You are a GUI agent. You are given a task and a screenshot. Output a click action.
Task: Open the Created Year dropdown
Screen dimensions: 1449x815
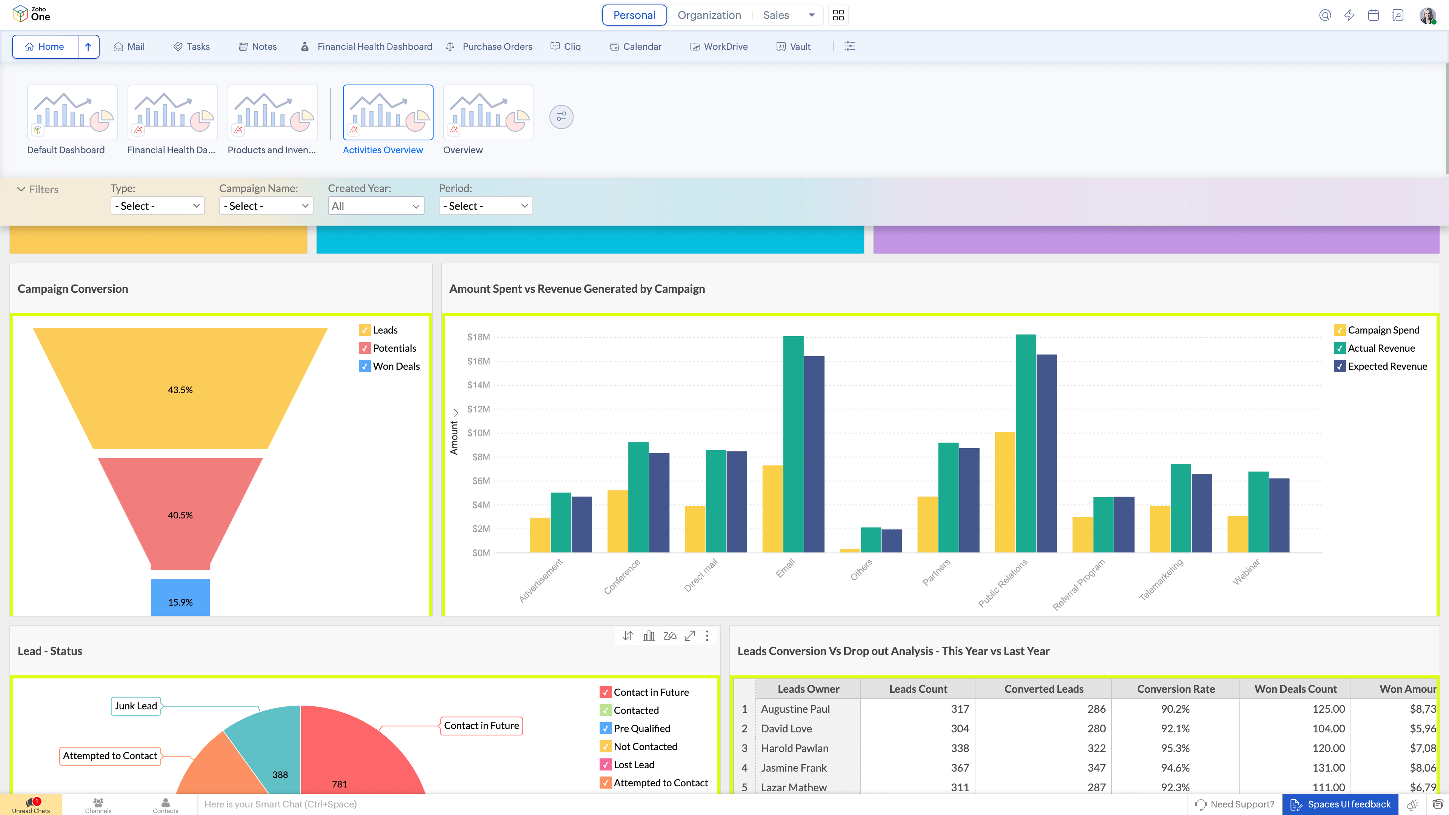pos(375,206)
